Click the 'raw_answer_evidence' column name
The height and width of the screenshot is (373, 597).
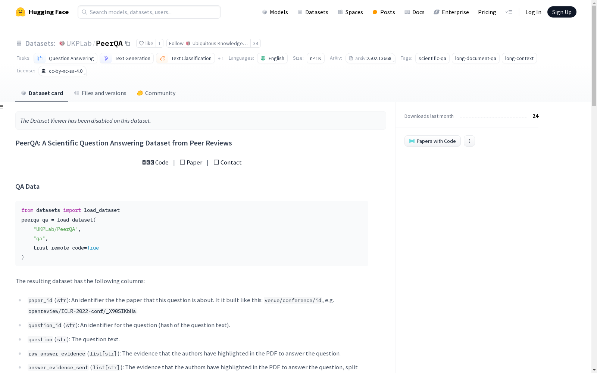pos(57,354)
